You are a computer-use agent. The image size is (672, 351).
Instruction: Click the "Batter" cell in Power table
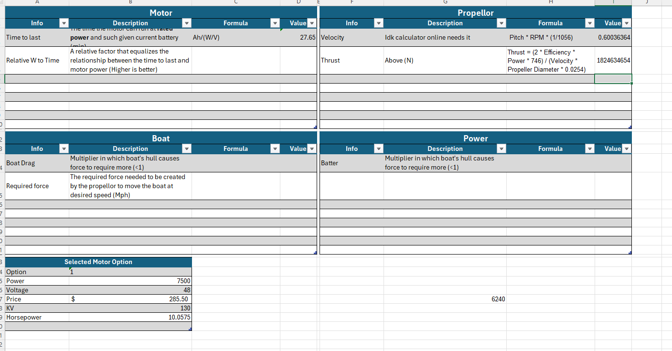(x=352, y=163)
